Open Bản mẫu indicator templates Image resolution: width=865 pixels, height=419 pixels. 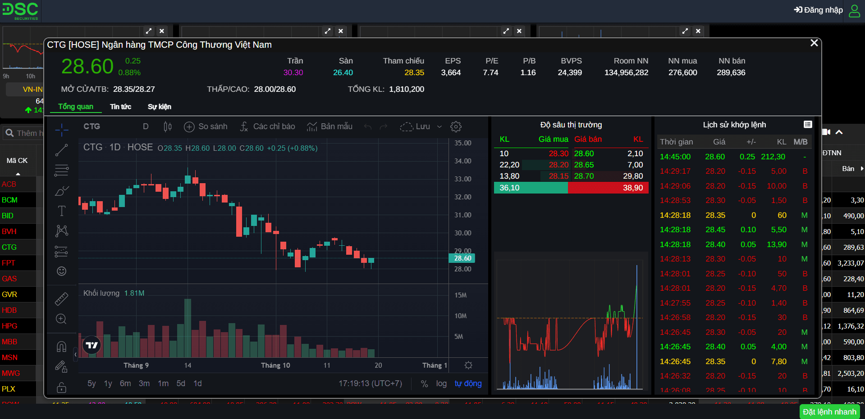point(330,126)
